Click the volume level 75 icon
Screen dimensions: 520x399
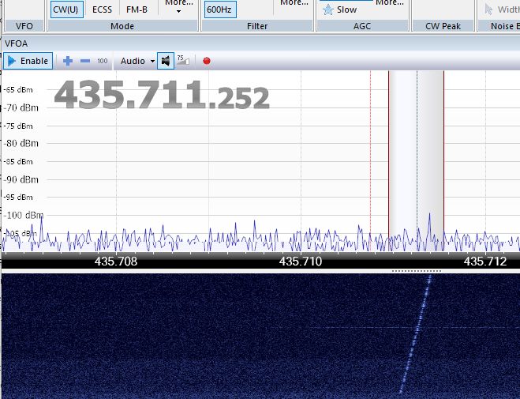[183, 60]
